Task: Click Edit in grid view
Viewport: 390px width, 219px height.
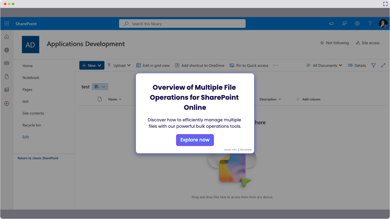Action: 153,65
